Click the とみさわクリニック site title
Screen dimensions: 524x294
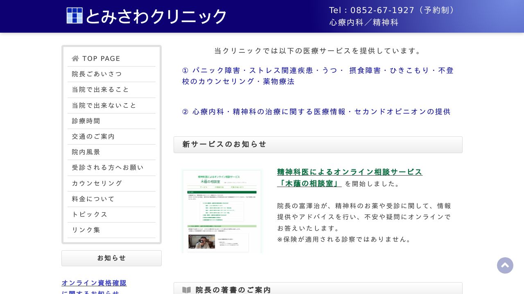click(x=156, y=16)
